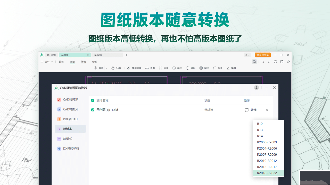The width and height of the screenshot is (330, 185).
Task: Open the window count dropdown showing 2
Action: (x=247, y=55)
